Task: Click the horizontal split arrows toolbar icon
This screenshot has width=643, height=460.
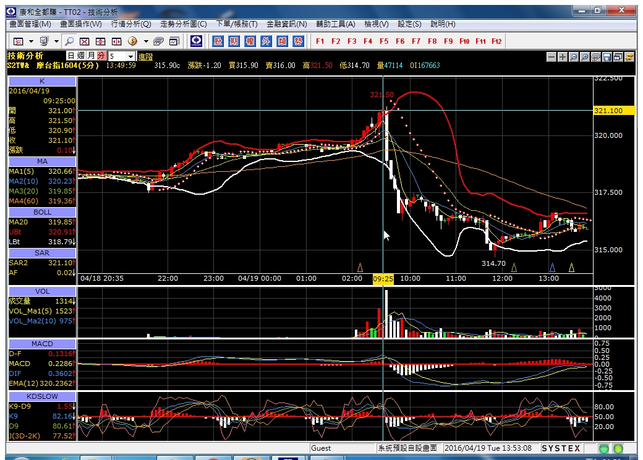Action: click(116, 41)
